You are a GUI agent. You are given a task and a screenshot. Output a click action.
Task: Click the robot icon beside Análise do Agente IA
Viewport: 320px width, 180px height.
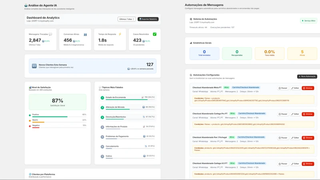pos(26,5)
